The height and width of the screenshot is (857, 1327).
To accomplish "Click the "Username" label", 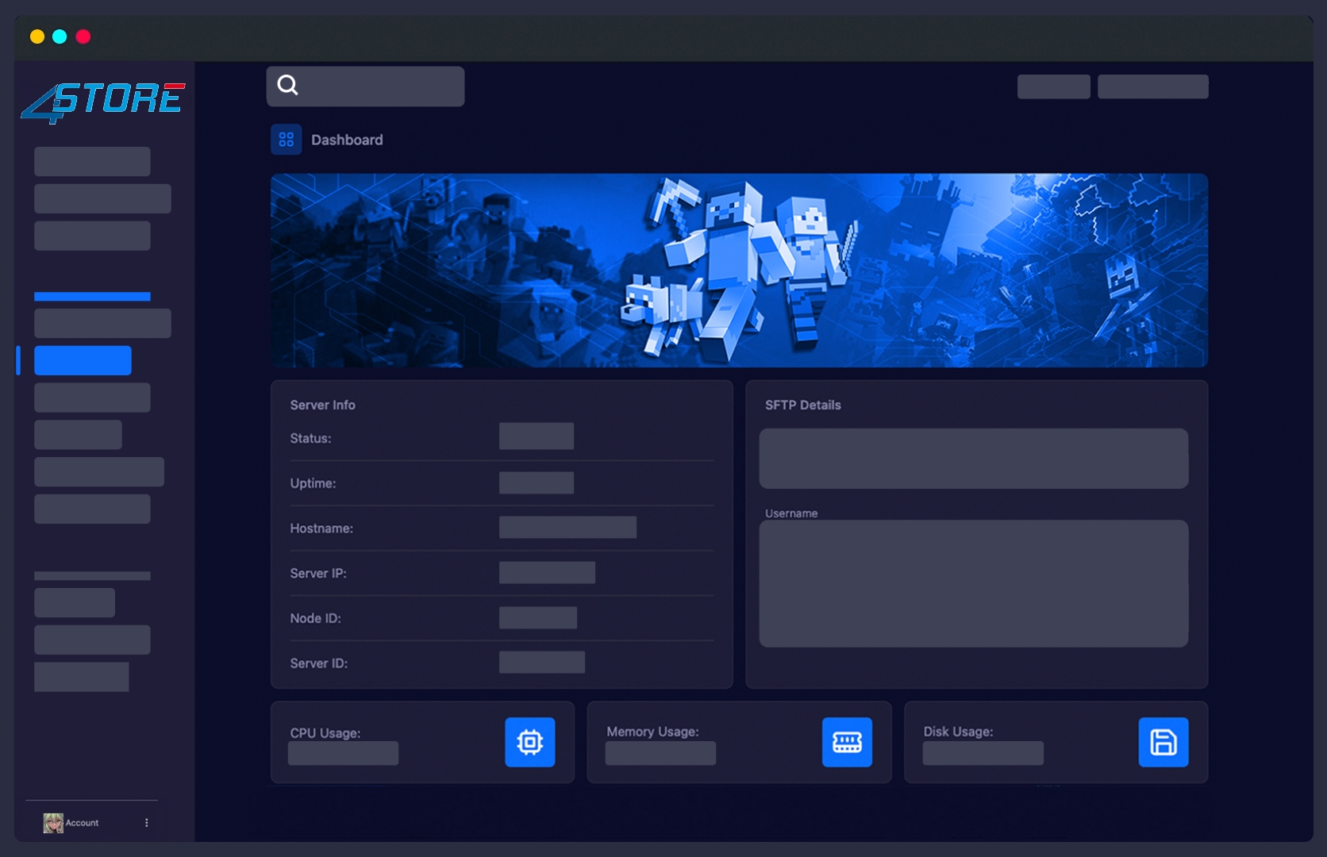I will (x=791, y=513).
